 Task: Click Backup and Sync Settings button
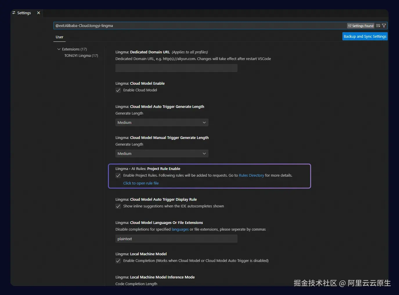click(365, 36)
